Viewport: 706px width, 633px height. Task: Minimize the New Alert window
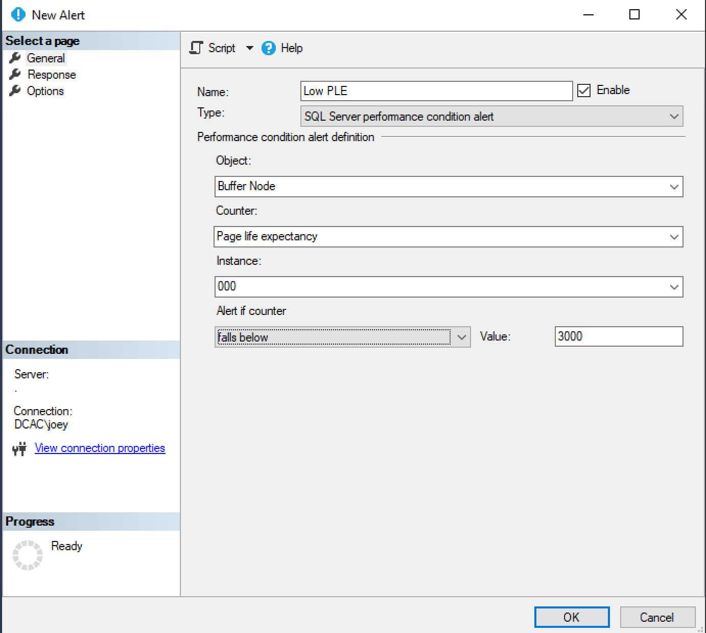589,15
